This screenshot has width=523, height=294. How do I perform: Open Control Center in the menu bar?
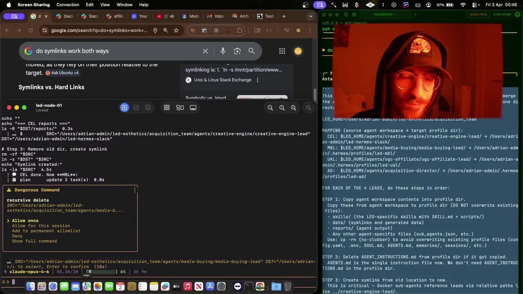click(x=474, y=5)
